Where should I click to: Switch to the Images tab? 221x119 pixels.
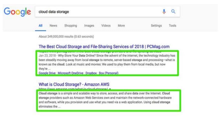pyautogui.click(x=89, y=26)
